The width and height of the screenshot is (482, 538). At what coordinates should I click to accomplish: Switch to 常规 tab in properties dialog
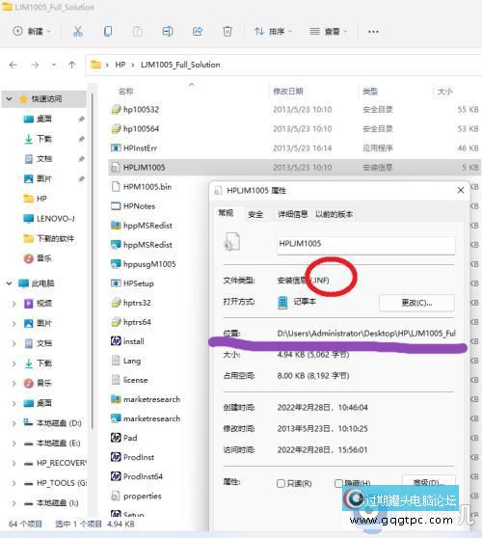(226, 213)
